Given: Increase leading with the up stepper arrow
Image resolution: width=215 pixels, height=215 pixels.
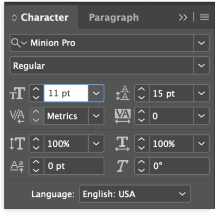Looking at the screenshot, I should click(141, 89).
